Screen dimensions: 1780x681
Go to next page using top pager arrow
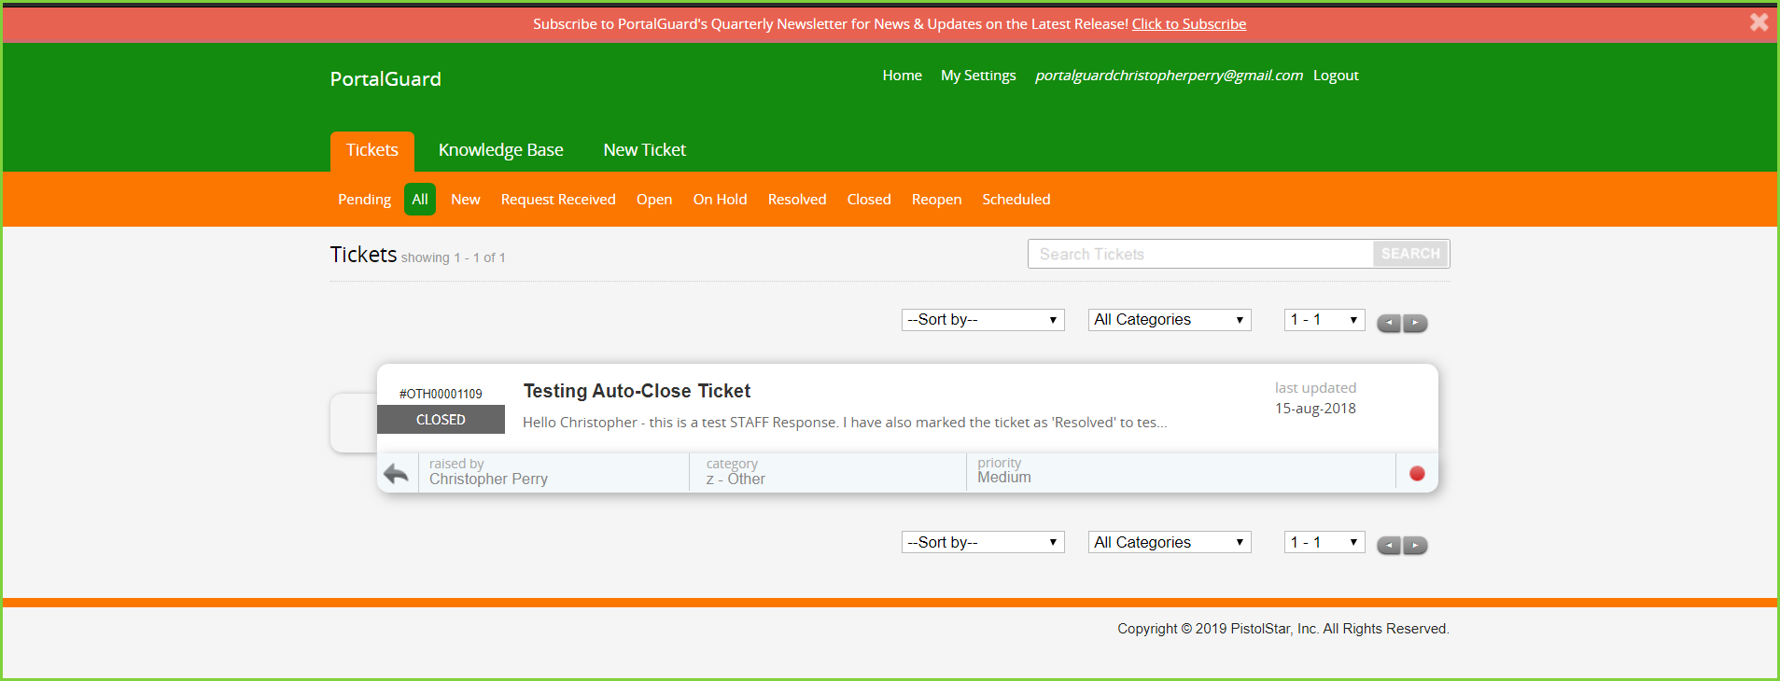[1415, 323]
